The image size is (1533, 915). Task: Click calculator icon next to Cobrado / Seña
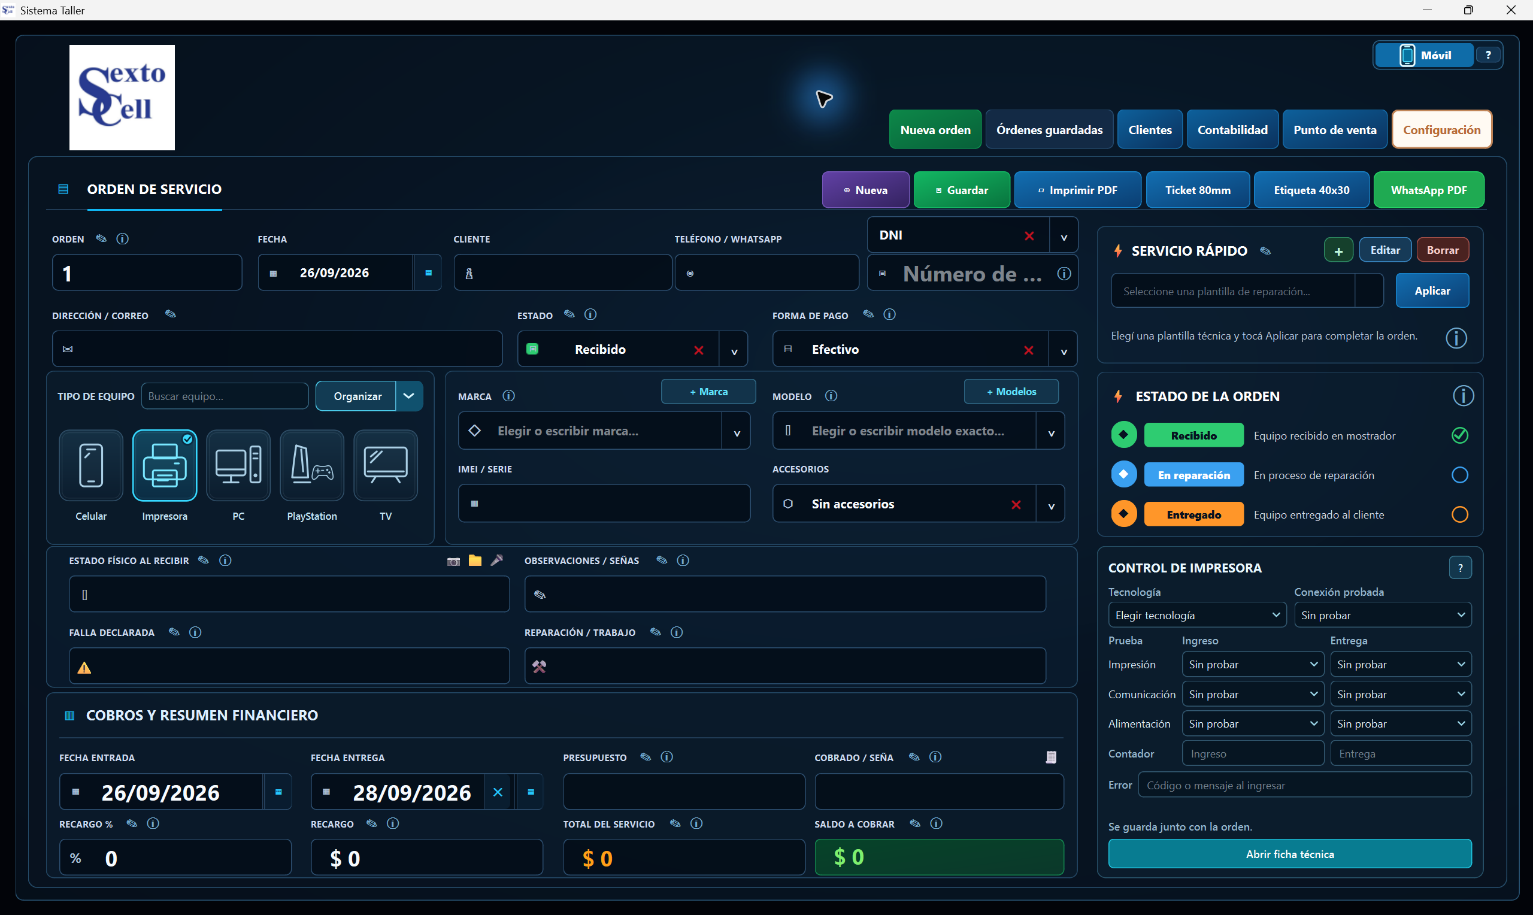pos(1051,757)
